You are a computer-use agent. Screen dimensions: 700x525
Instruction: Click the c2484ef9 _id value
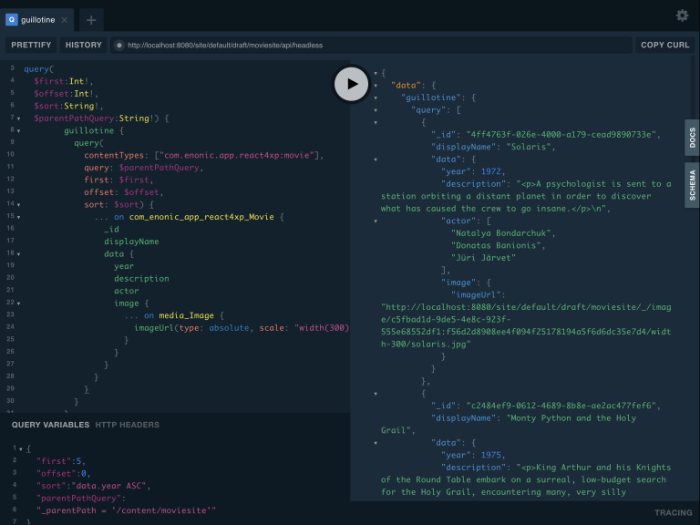click(x=561, y=406)
